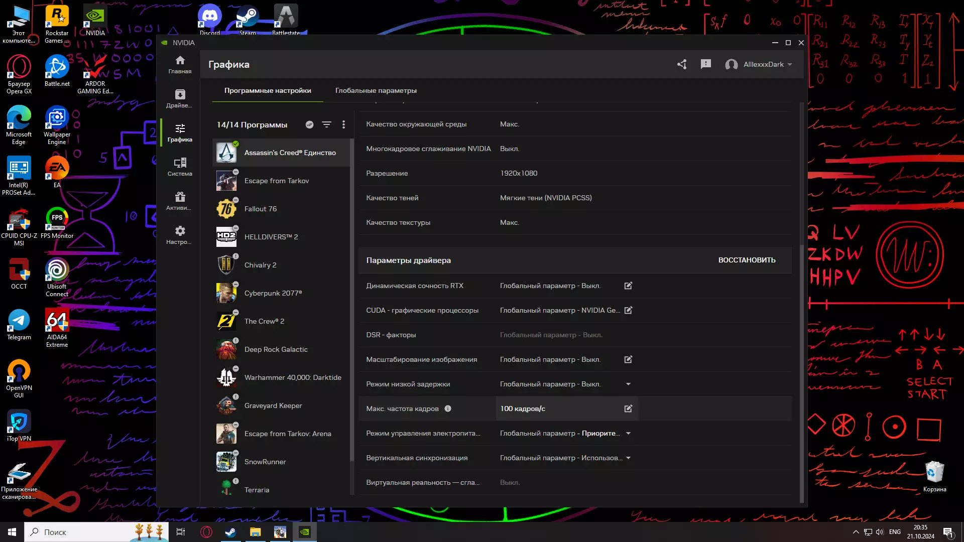Toggle optimization badge on Fallout 76
The image size is (964, 542).
[235, 200]
